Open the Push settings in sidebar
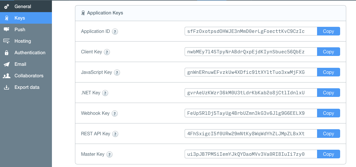The height and width of the screenshot is (167, 356). click(x=20, y=29)
